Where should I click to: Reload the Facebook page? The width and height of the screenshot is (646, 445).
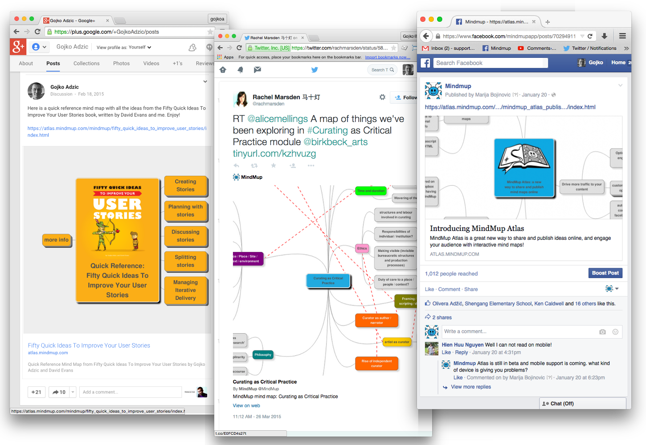tap(590, 36)
